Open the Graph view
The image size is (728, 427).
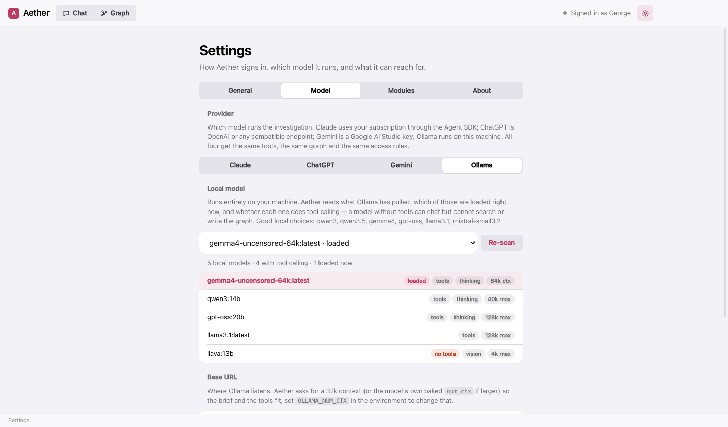click(x=115, y=13)
